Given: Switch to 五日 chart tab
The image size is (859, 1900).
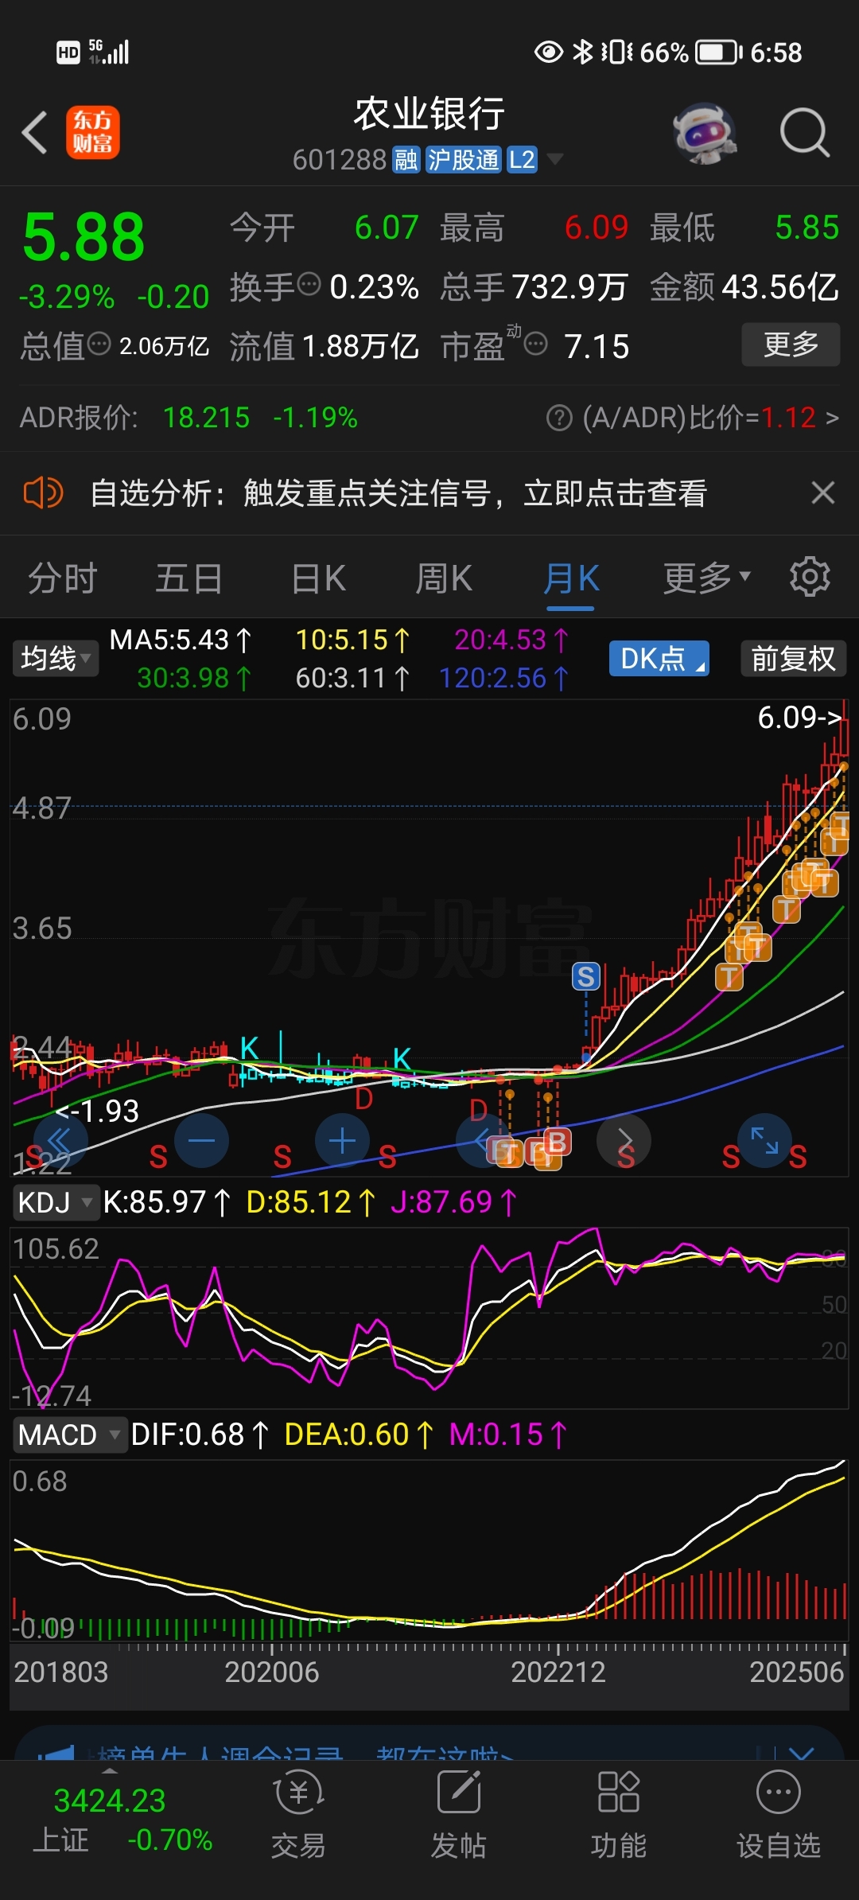Looking at the screenshot, I should point(189,578).
